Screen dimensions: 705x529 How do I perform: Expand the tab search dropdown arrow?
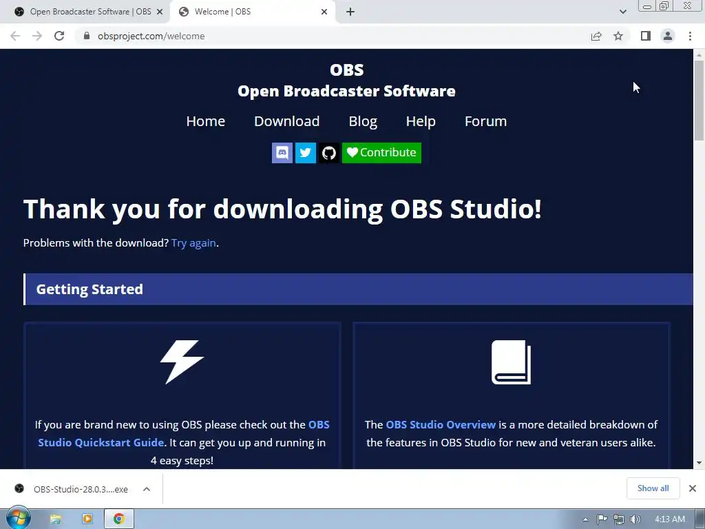[x=622, y=12]
